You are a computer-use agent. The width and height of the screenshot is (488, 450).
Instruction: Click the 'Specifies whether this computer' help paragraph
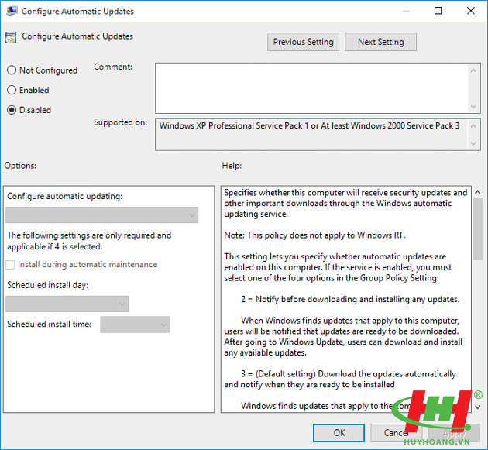pos(345,203)
